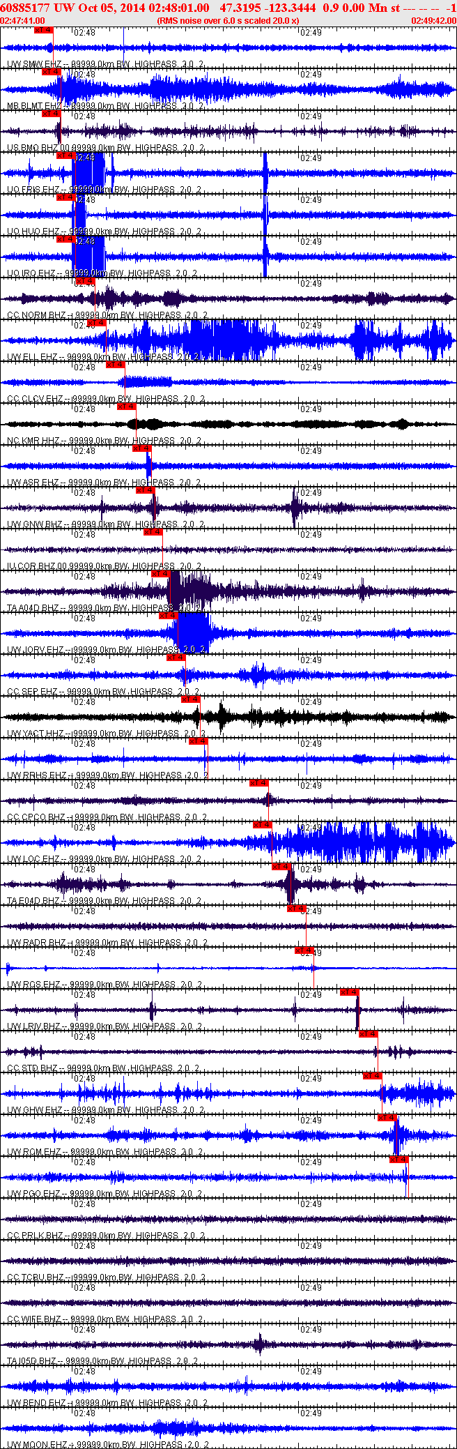457x1449 pixels.
Task: Select the CC NORM BHZ station label
Action: [x=107, y=315]
